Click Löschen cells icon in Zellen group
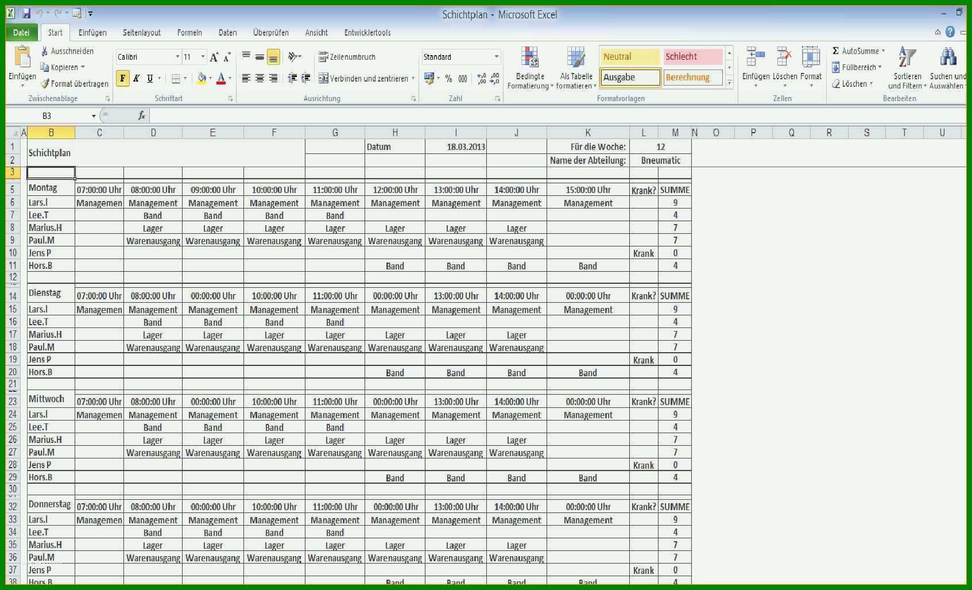Viewport: 972px width, 590px height. [784, 57]
